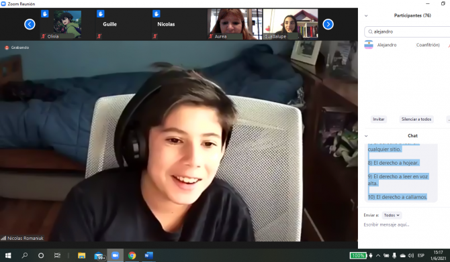Click the red Grabando recording indicator
This screenshot has width=450, height=262.
point(17,48)
